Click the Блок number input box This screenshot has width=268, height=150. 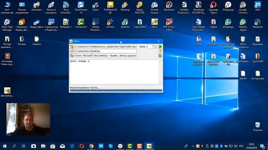[149, 47]
